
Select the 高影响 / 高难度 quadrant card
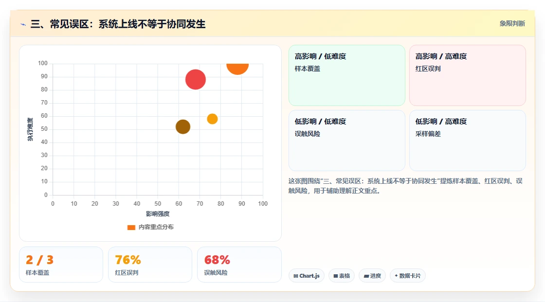(x=468, y=75)
